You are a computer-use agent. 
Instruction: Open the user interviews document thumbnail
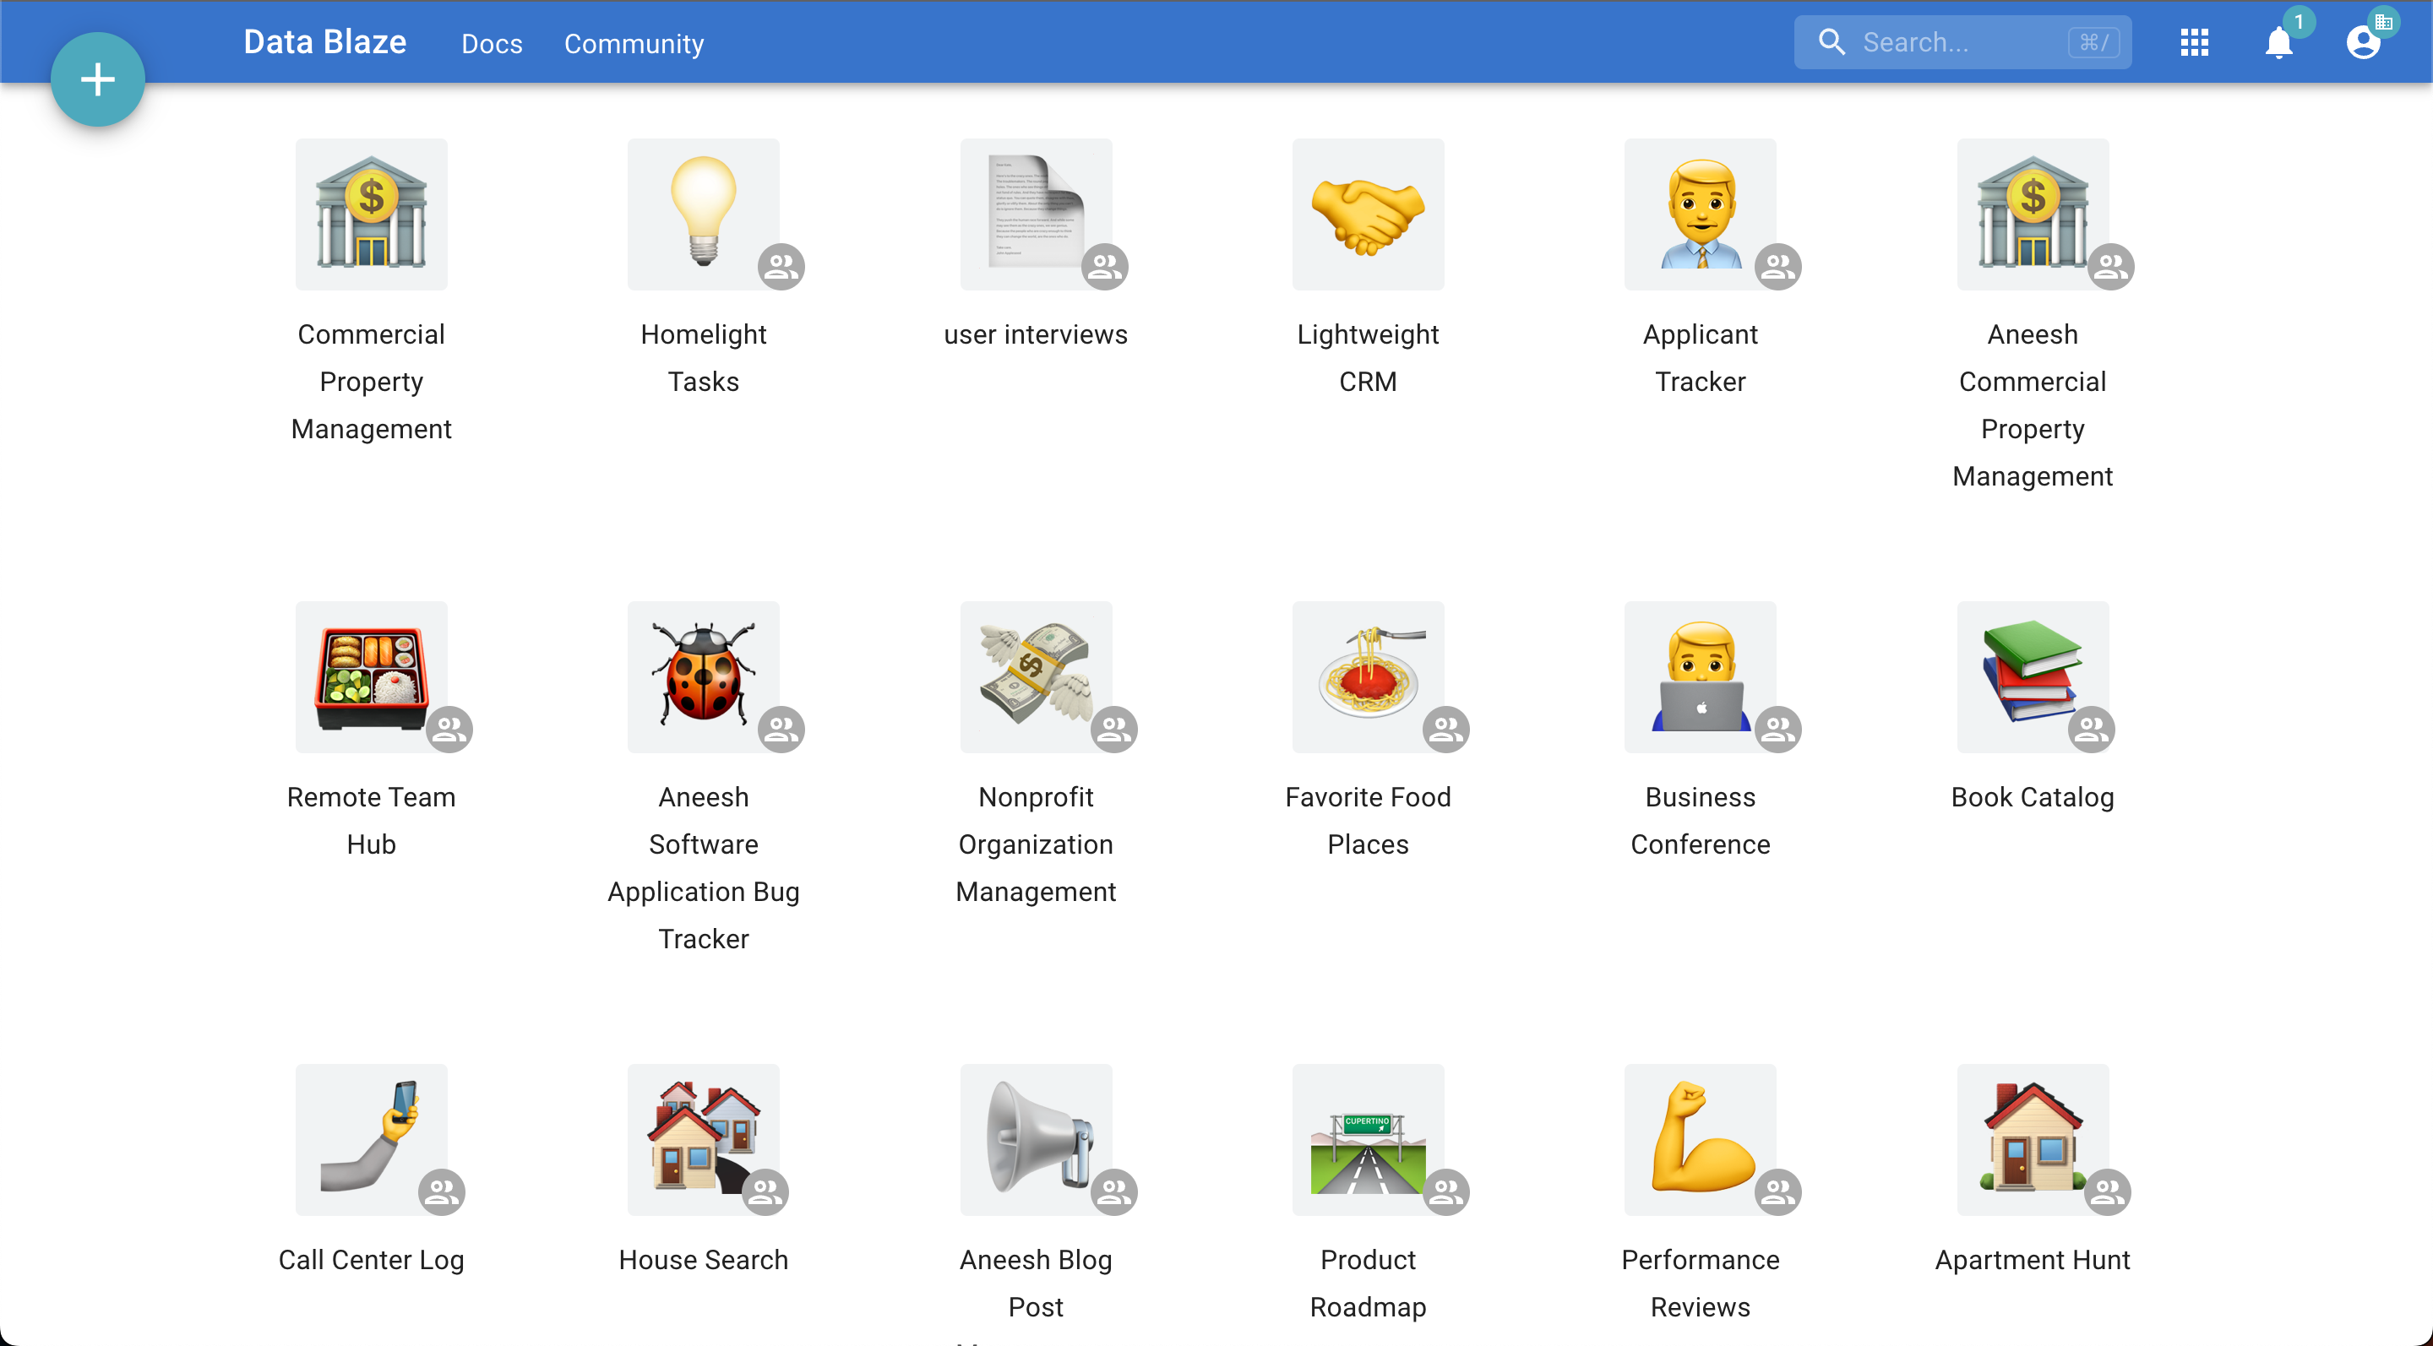[x=1035, y=214]
